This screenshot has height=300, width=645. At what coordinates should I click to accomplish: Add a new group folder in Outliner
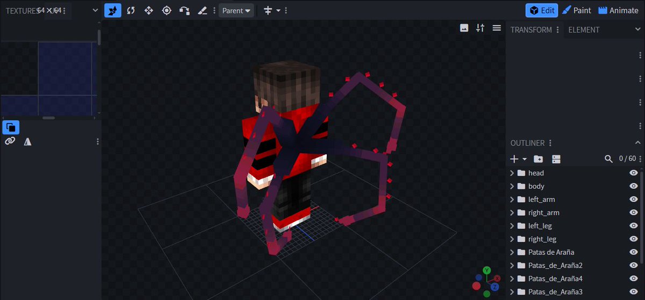538,159
